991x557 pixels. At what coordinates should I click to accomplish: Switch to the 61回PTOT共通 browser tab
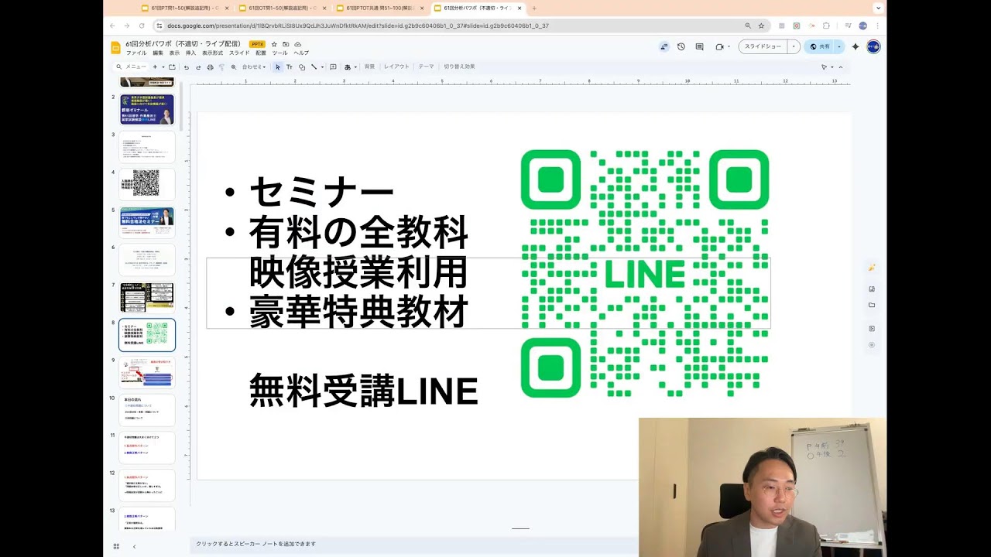(379, 8)
